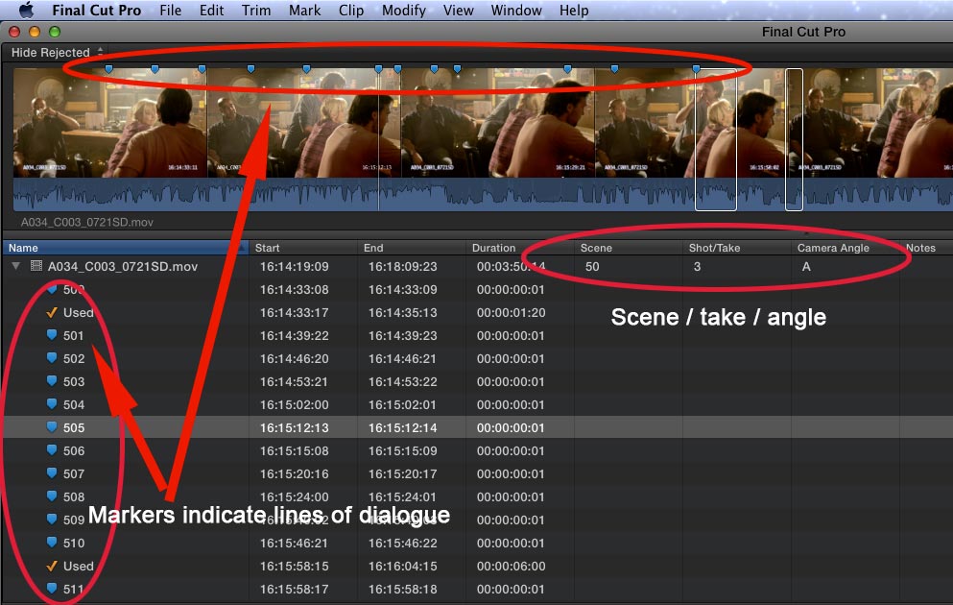Click the Scene column header
This screenshot has height=605, width=953.
[x=628, y=248]
